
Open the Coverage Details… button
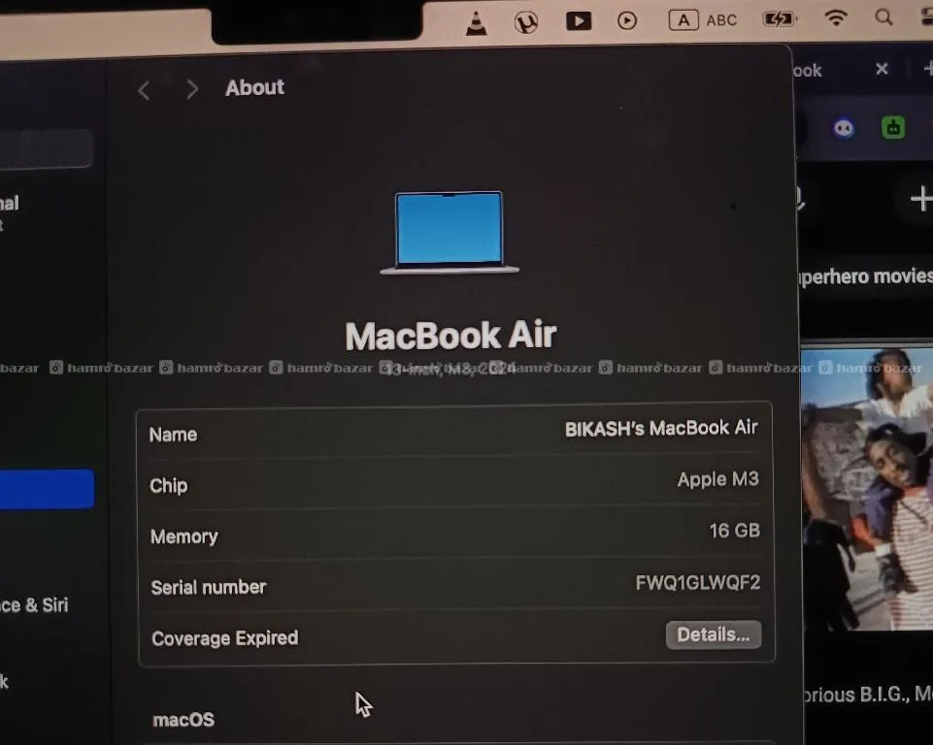click(x=713, y=635)
